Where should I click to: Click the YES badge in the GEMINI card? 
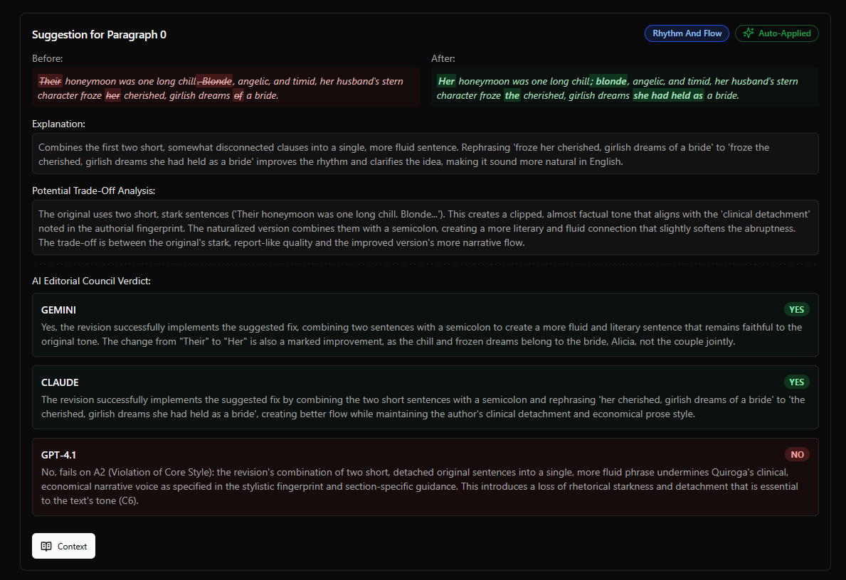pyautogui.click(x=796, y=309)
